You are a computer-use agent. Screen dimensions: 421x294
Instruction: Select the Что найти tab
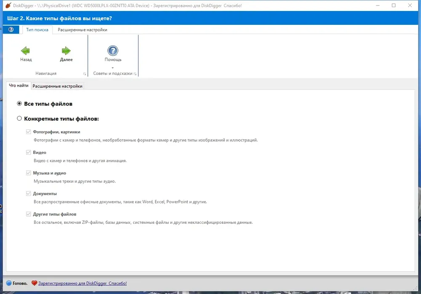click(x=19, y=85)
